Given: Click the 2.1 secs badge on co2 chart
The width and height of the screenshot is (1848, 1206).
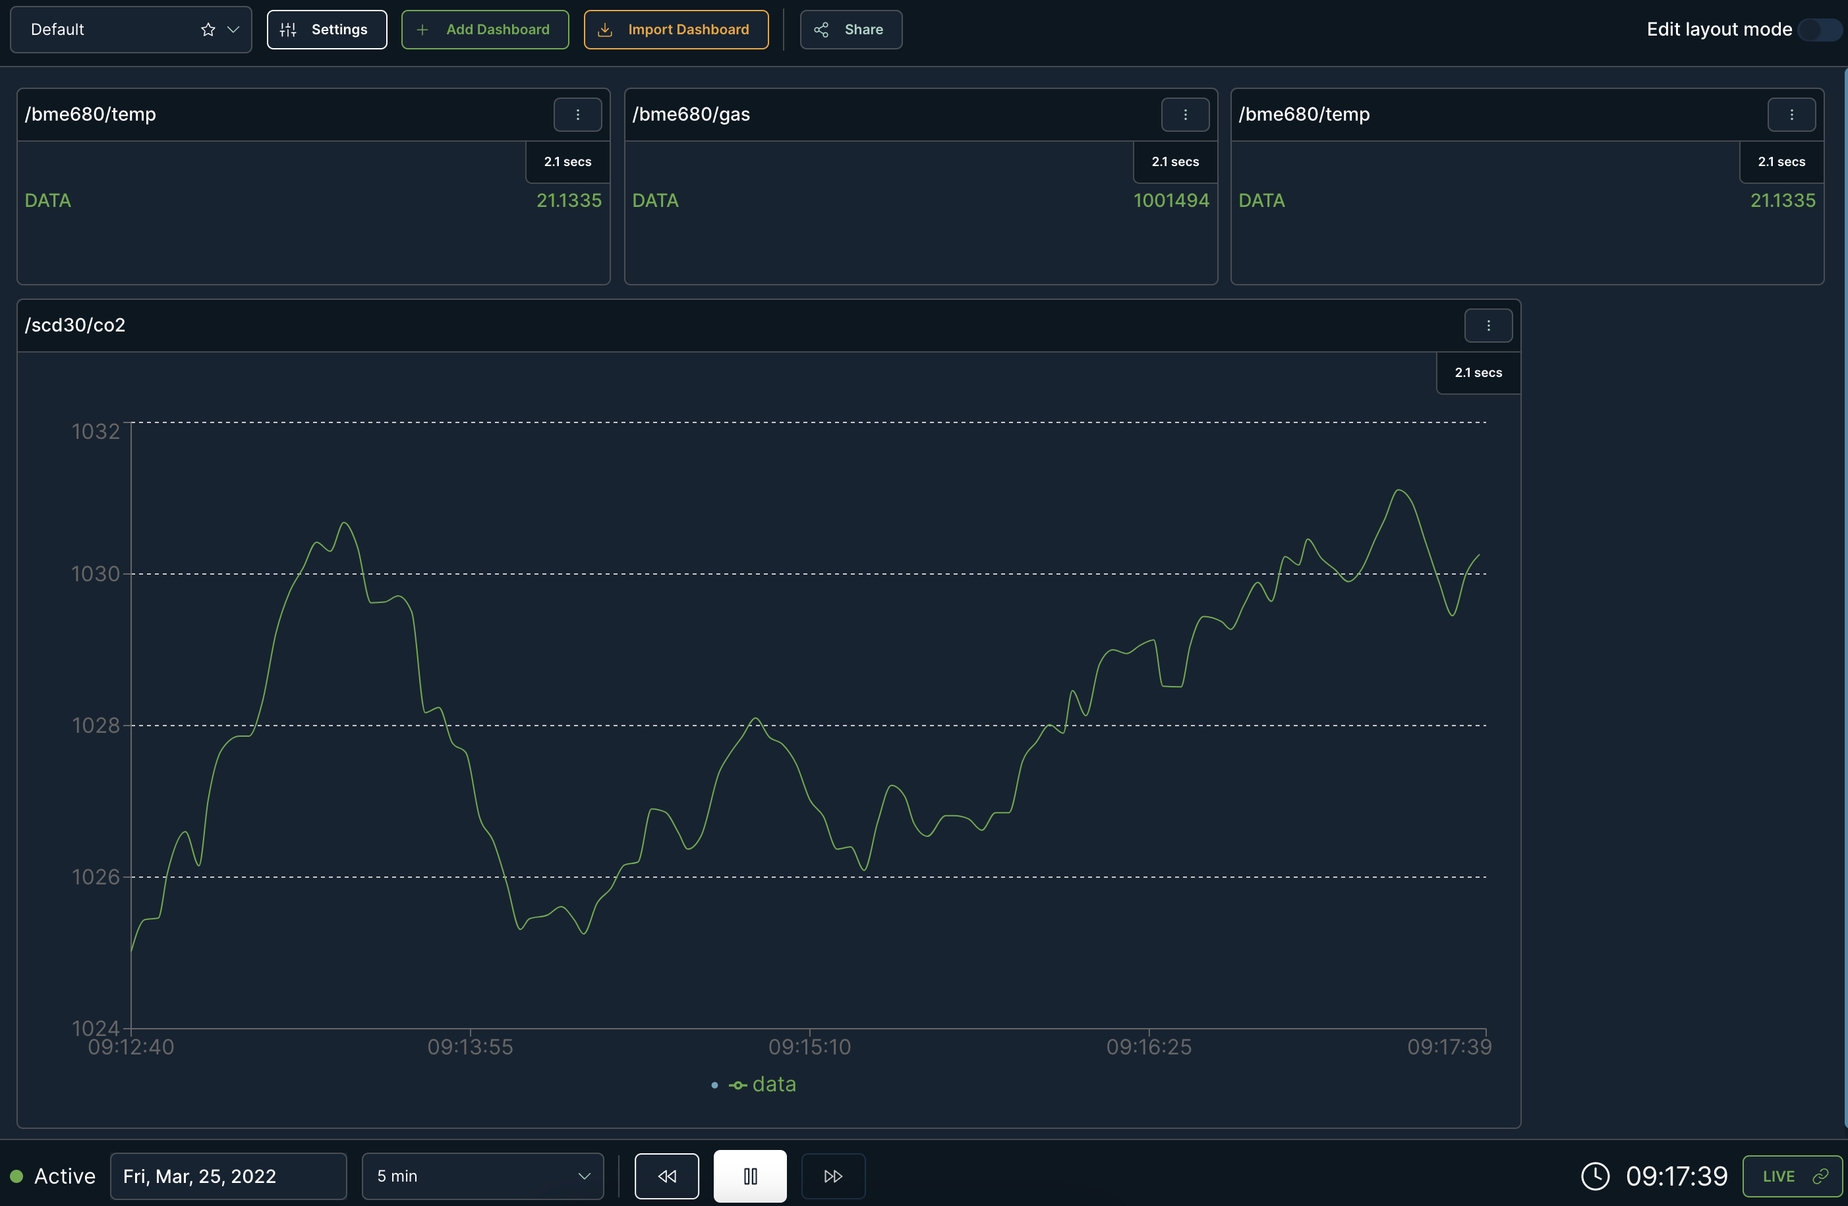Looking at the screenshot, I should (1478, 373).
